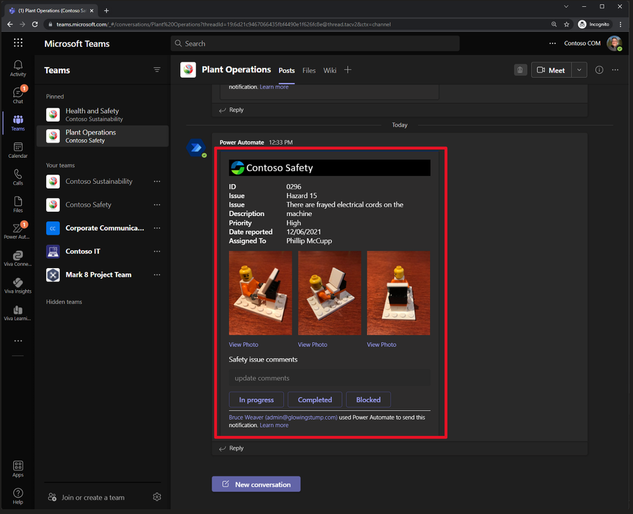Focus the update comments field

coord(329,378)
